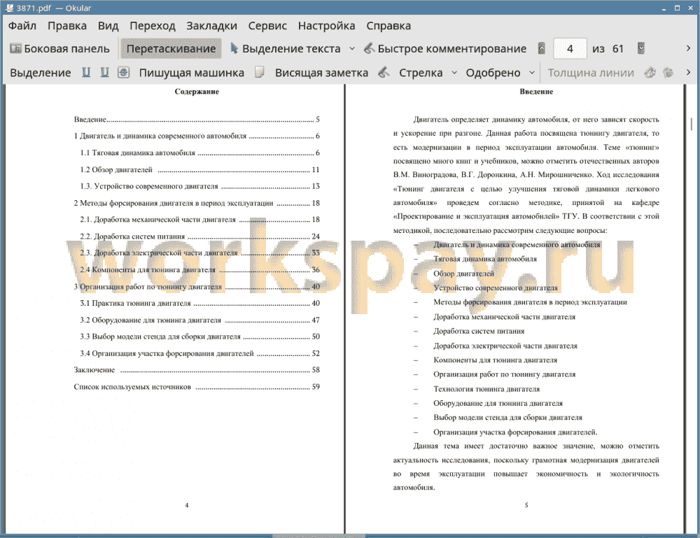
Task: Click list item 'Доработка систем питания' on page 5
Action: [x=479, y=331]
